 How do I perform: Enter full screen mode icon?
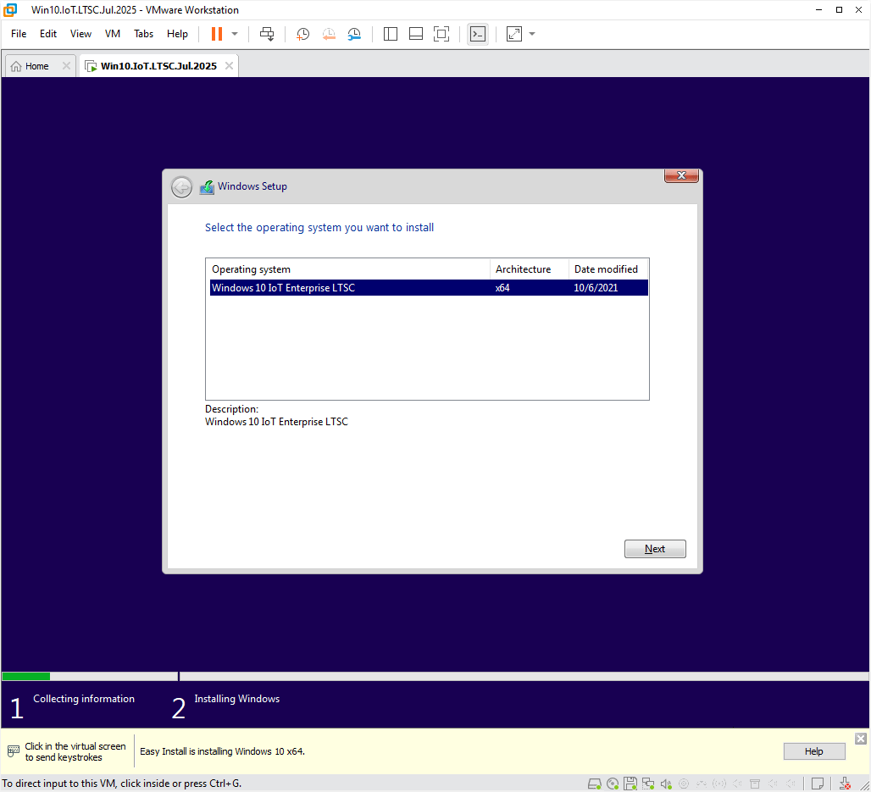[x=441, y=34]
